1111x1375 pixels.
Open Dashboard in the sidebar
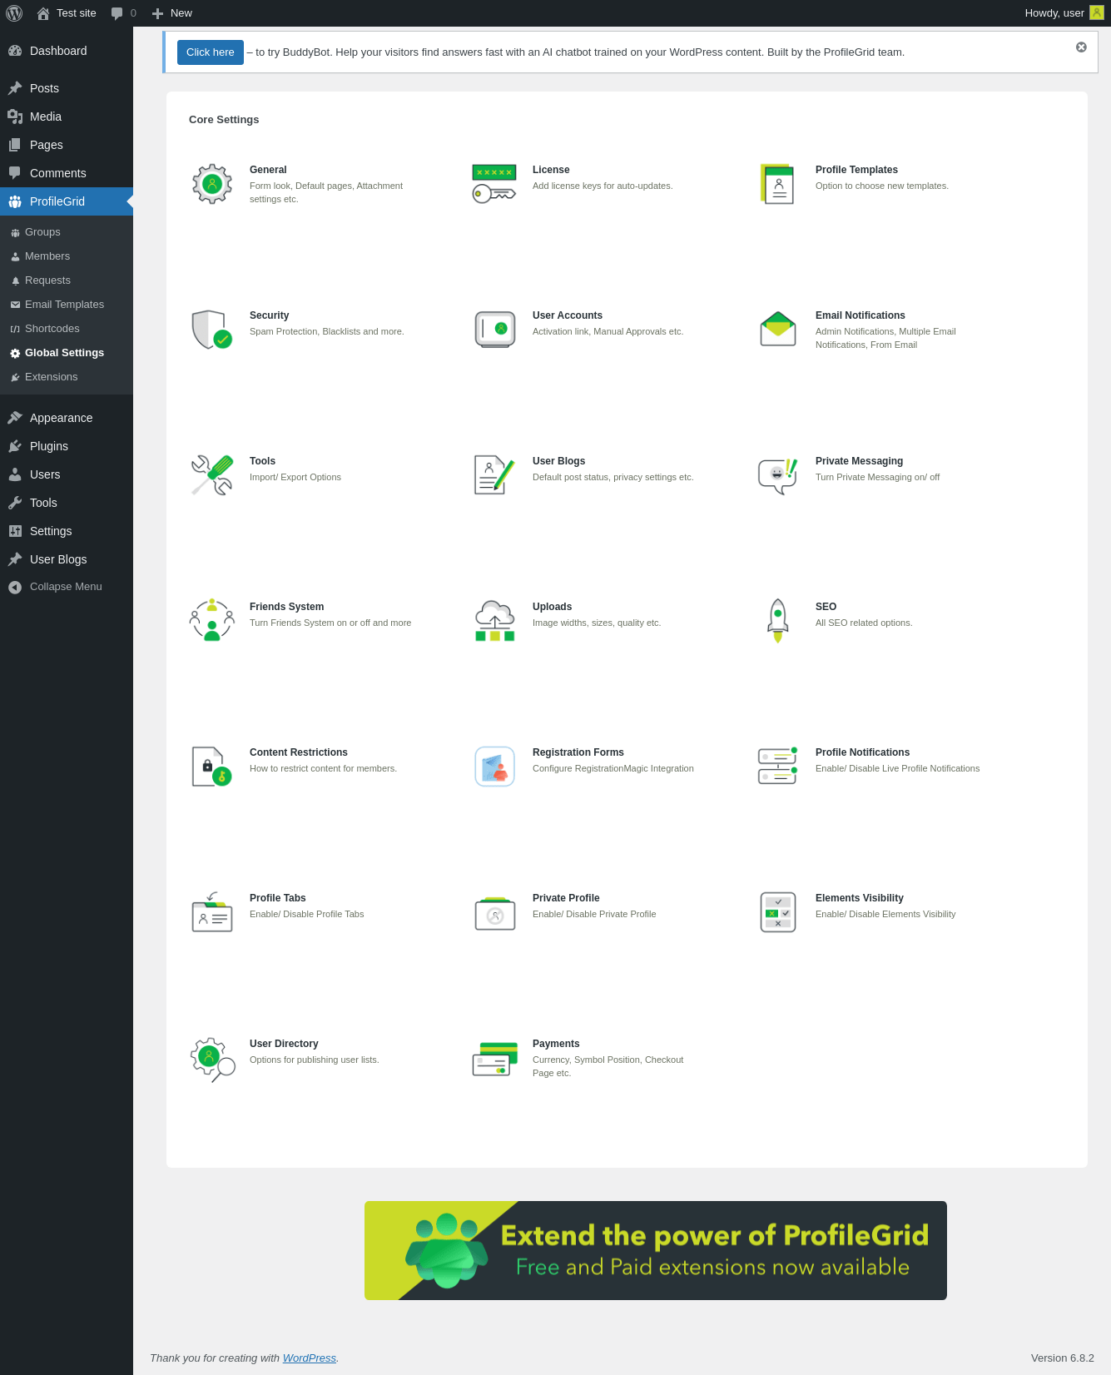click(x=67, y=51)
